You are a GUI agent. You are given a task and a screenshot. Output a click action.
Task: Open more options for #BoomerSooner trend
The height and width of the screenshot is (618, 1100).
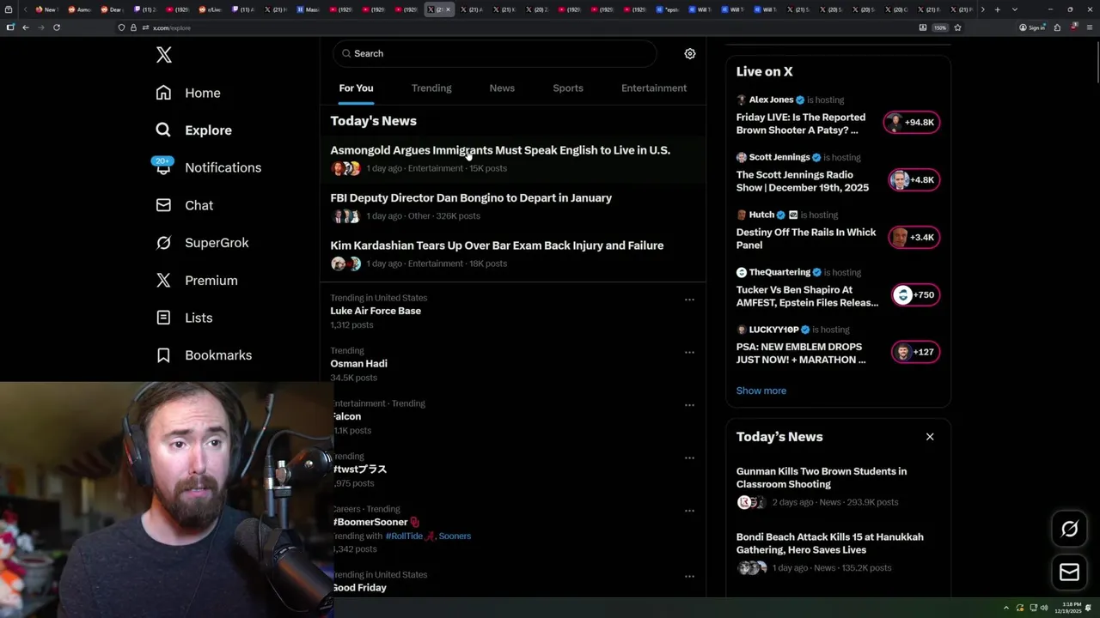pos(689,511)
